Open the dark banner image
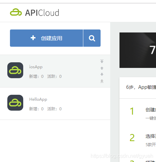This screenshot has height=162, width=156. 138,50
